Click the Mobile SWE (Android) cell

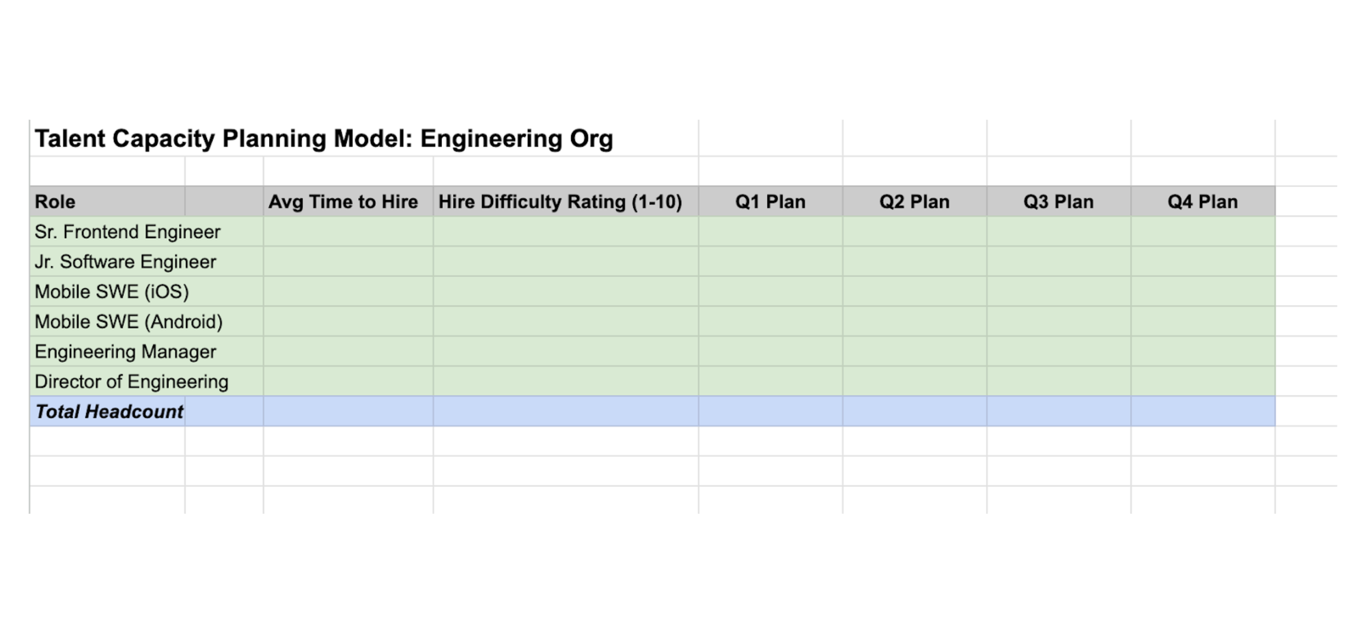click(x=129, y=322)
